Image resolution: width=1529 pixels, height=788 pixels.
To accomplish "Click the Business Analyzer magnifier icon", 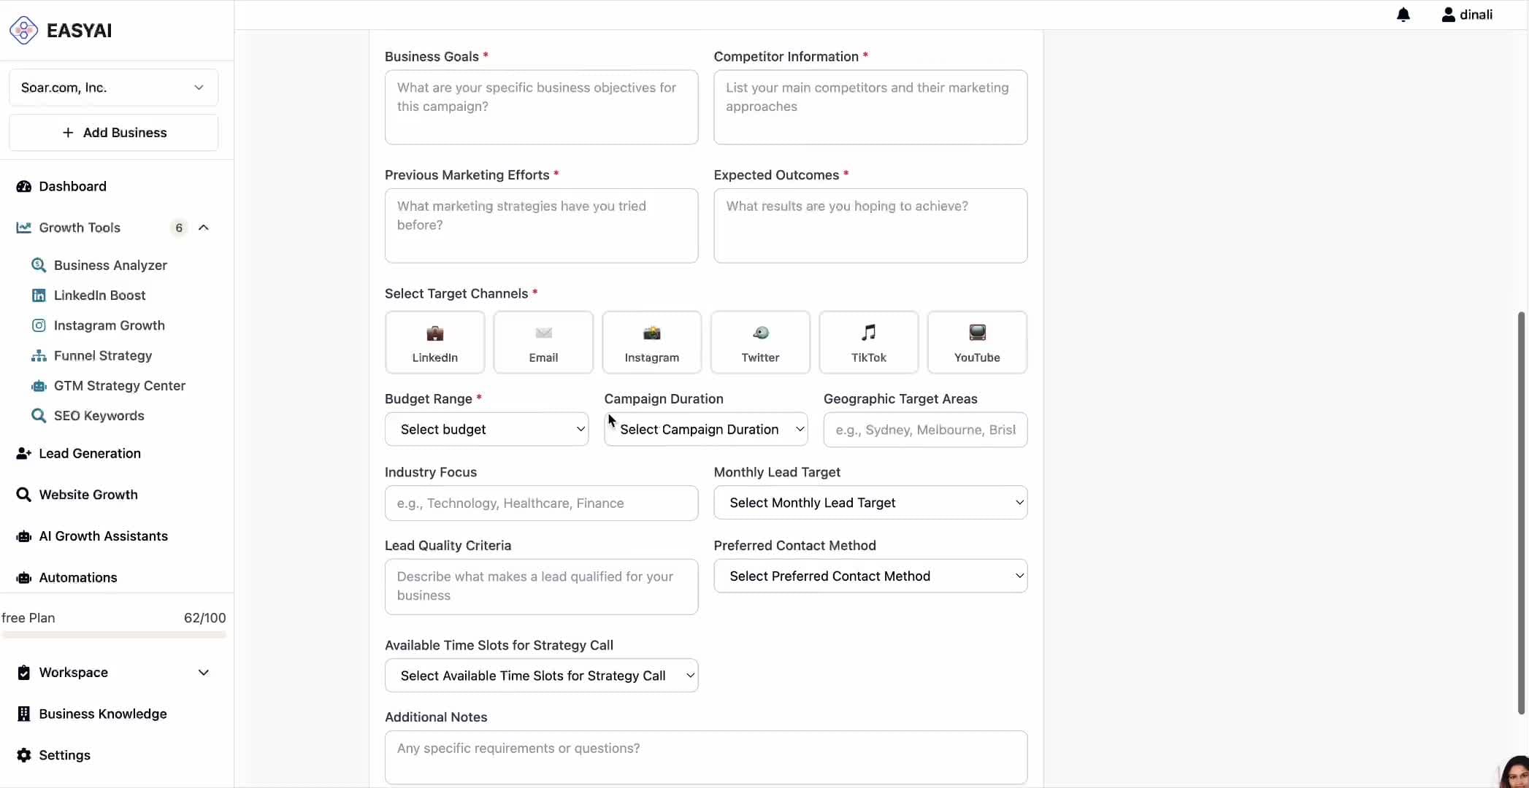I will tap(39, 265).
